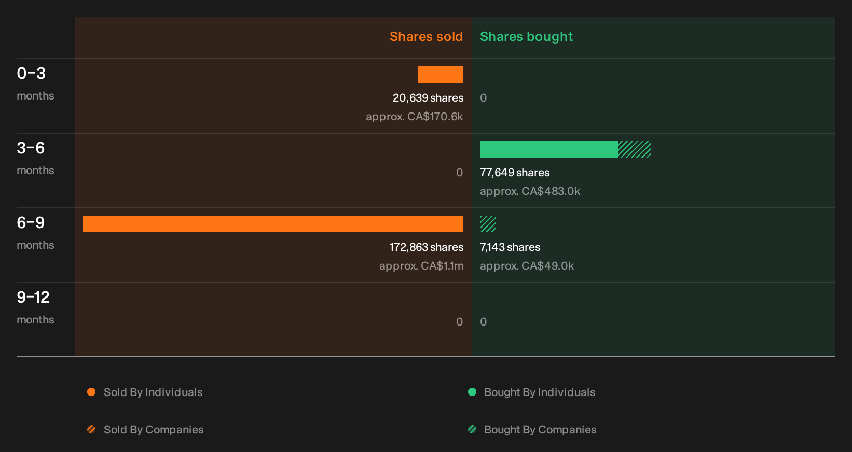Toggle the Sold By Individuals legend label
This screenshot has width=852, height=452.
153,392
